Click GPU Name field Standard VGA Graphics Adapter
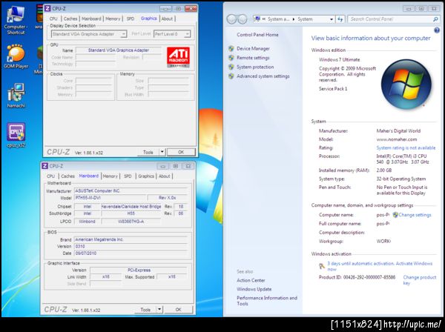Screen dimensions: 445x332 coord(119,50)
